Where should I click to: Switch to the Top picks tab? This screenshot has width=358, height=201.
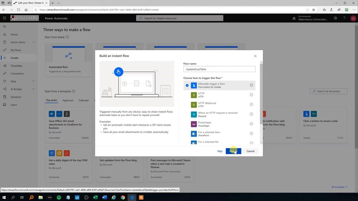(x=51, y=100)
